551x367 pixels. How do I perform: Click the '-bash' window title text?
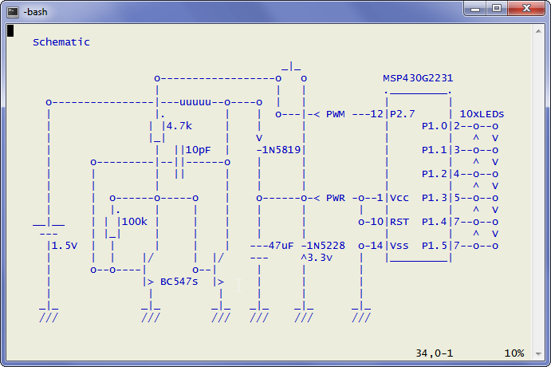click(35, 12)
